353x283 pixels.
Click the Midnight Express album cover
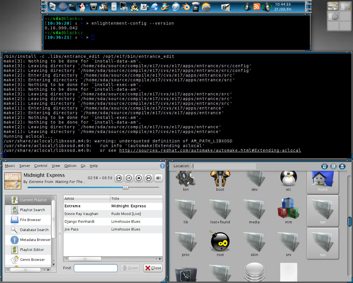pyautogui.click(x=13, y=181)
